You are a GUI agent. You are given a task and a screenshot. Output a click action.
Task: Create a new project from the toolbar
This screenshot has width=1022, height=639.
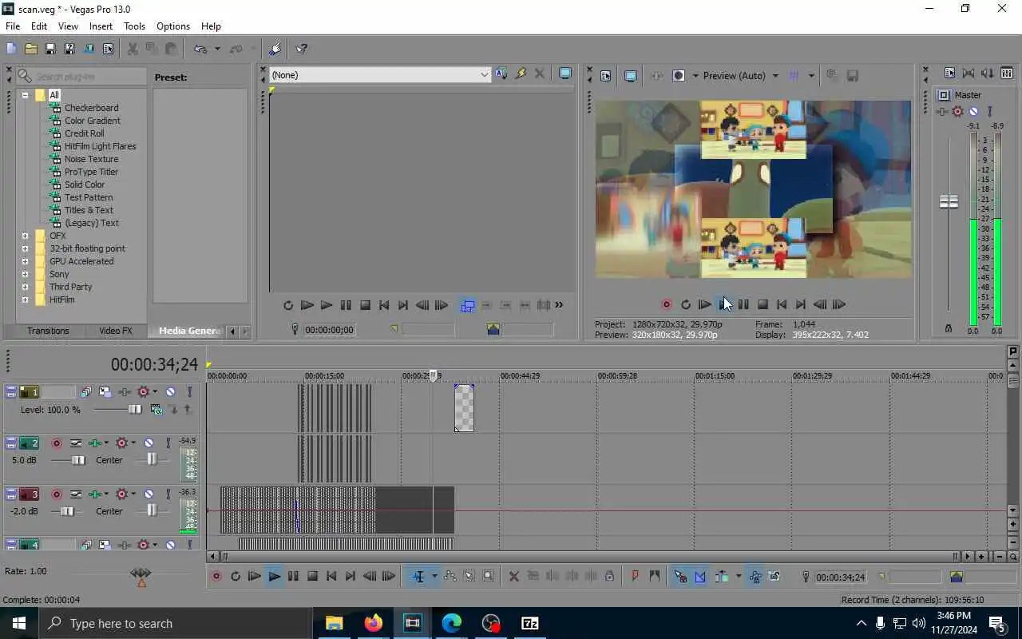tap(11, 49)
